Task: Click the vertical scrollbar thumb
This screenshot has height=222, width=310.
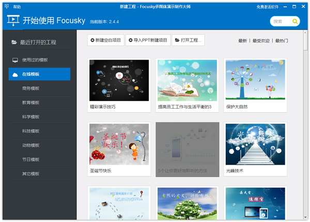Action: [x=305, y=42]
